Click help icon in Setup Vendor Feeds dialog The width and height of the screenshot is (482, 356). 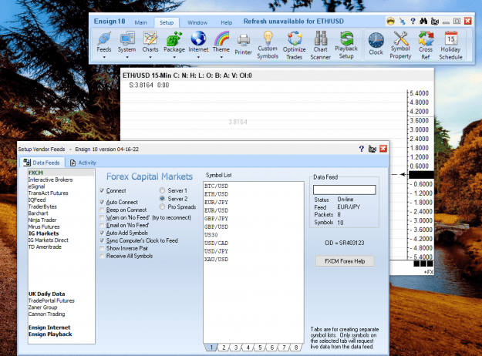[x=362, y=149]
